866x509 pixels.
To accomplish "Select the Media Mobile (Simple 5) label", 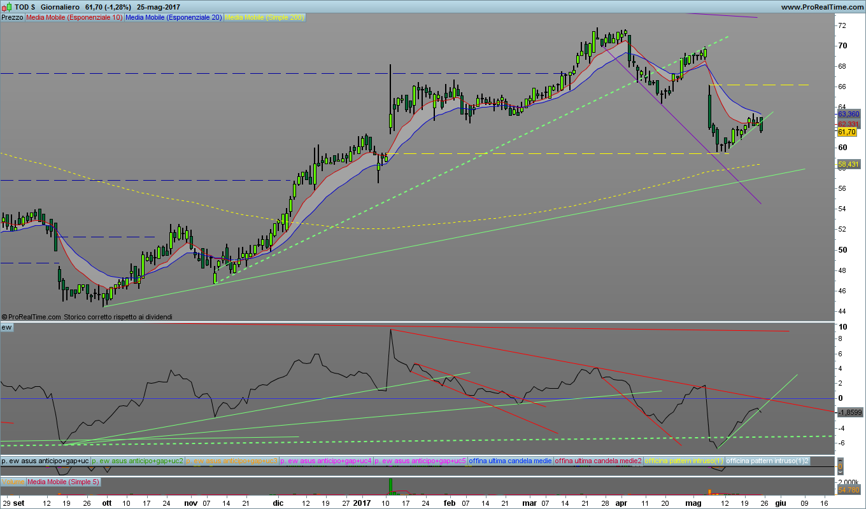I will (x=63, y=482).
